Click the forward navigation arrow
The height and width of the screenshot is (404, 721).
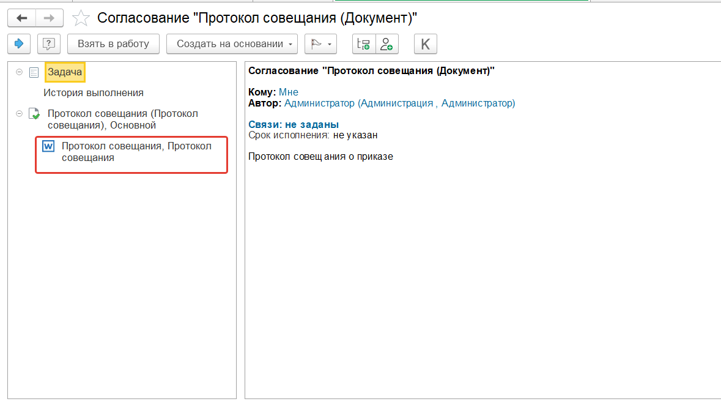pyautogui.click(x=50, y=18)
